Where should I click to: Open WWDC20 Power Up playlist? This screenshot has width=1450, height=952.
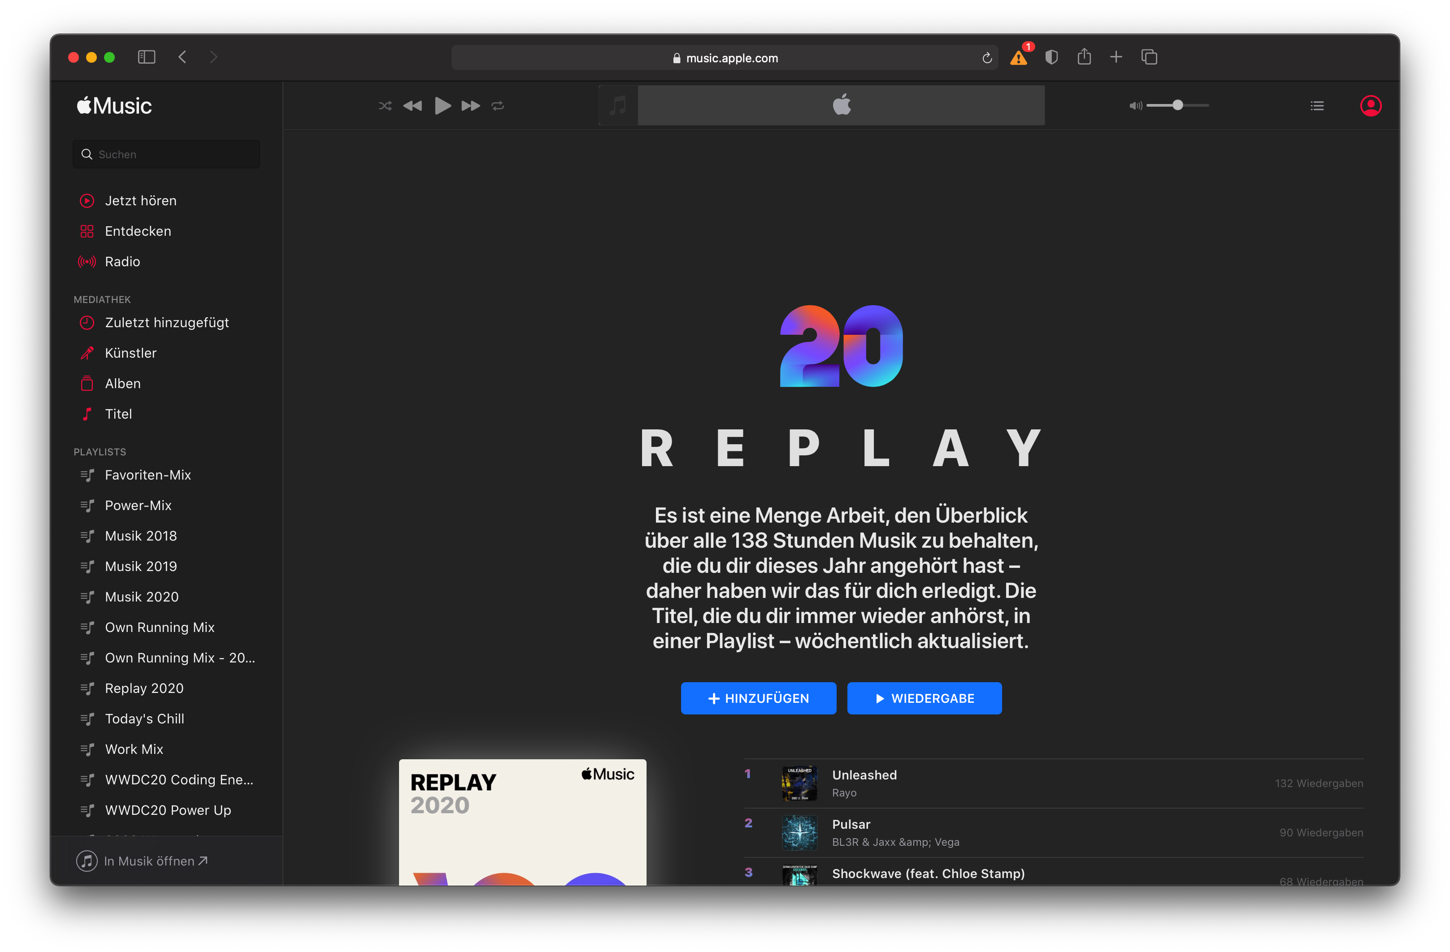point(168,809)
